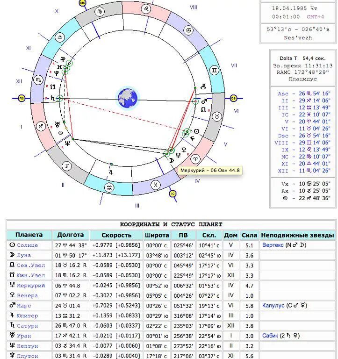Click the Sun symbol in the Солнце table row
The width and height of the screenshot is (338, 359).
point(12,245)
